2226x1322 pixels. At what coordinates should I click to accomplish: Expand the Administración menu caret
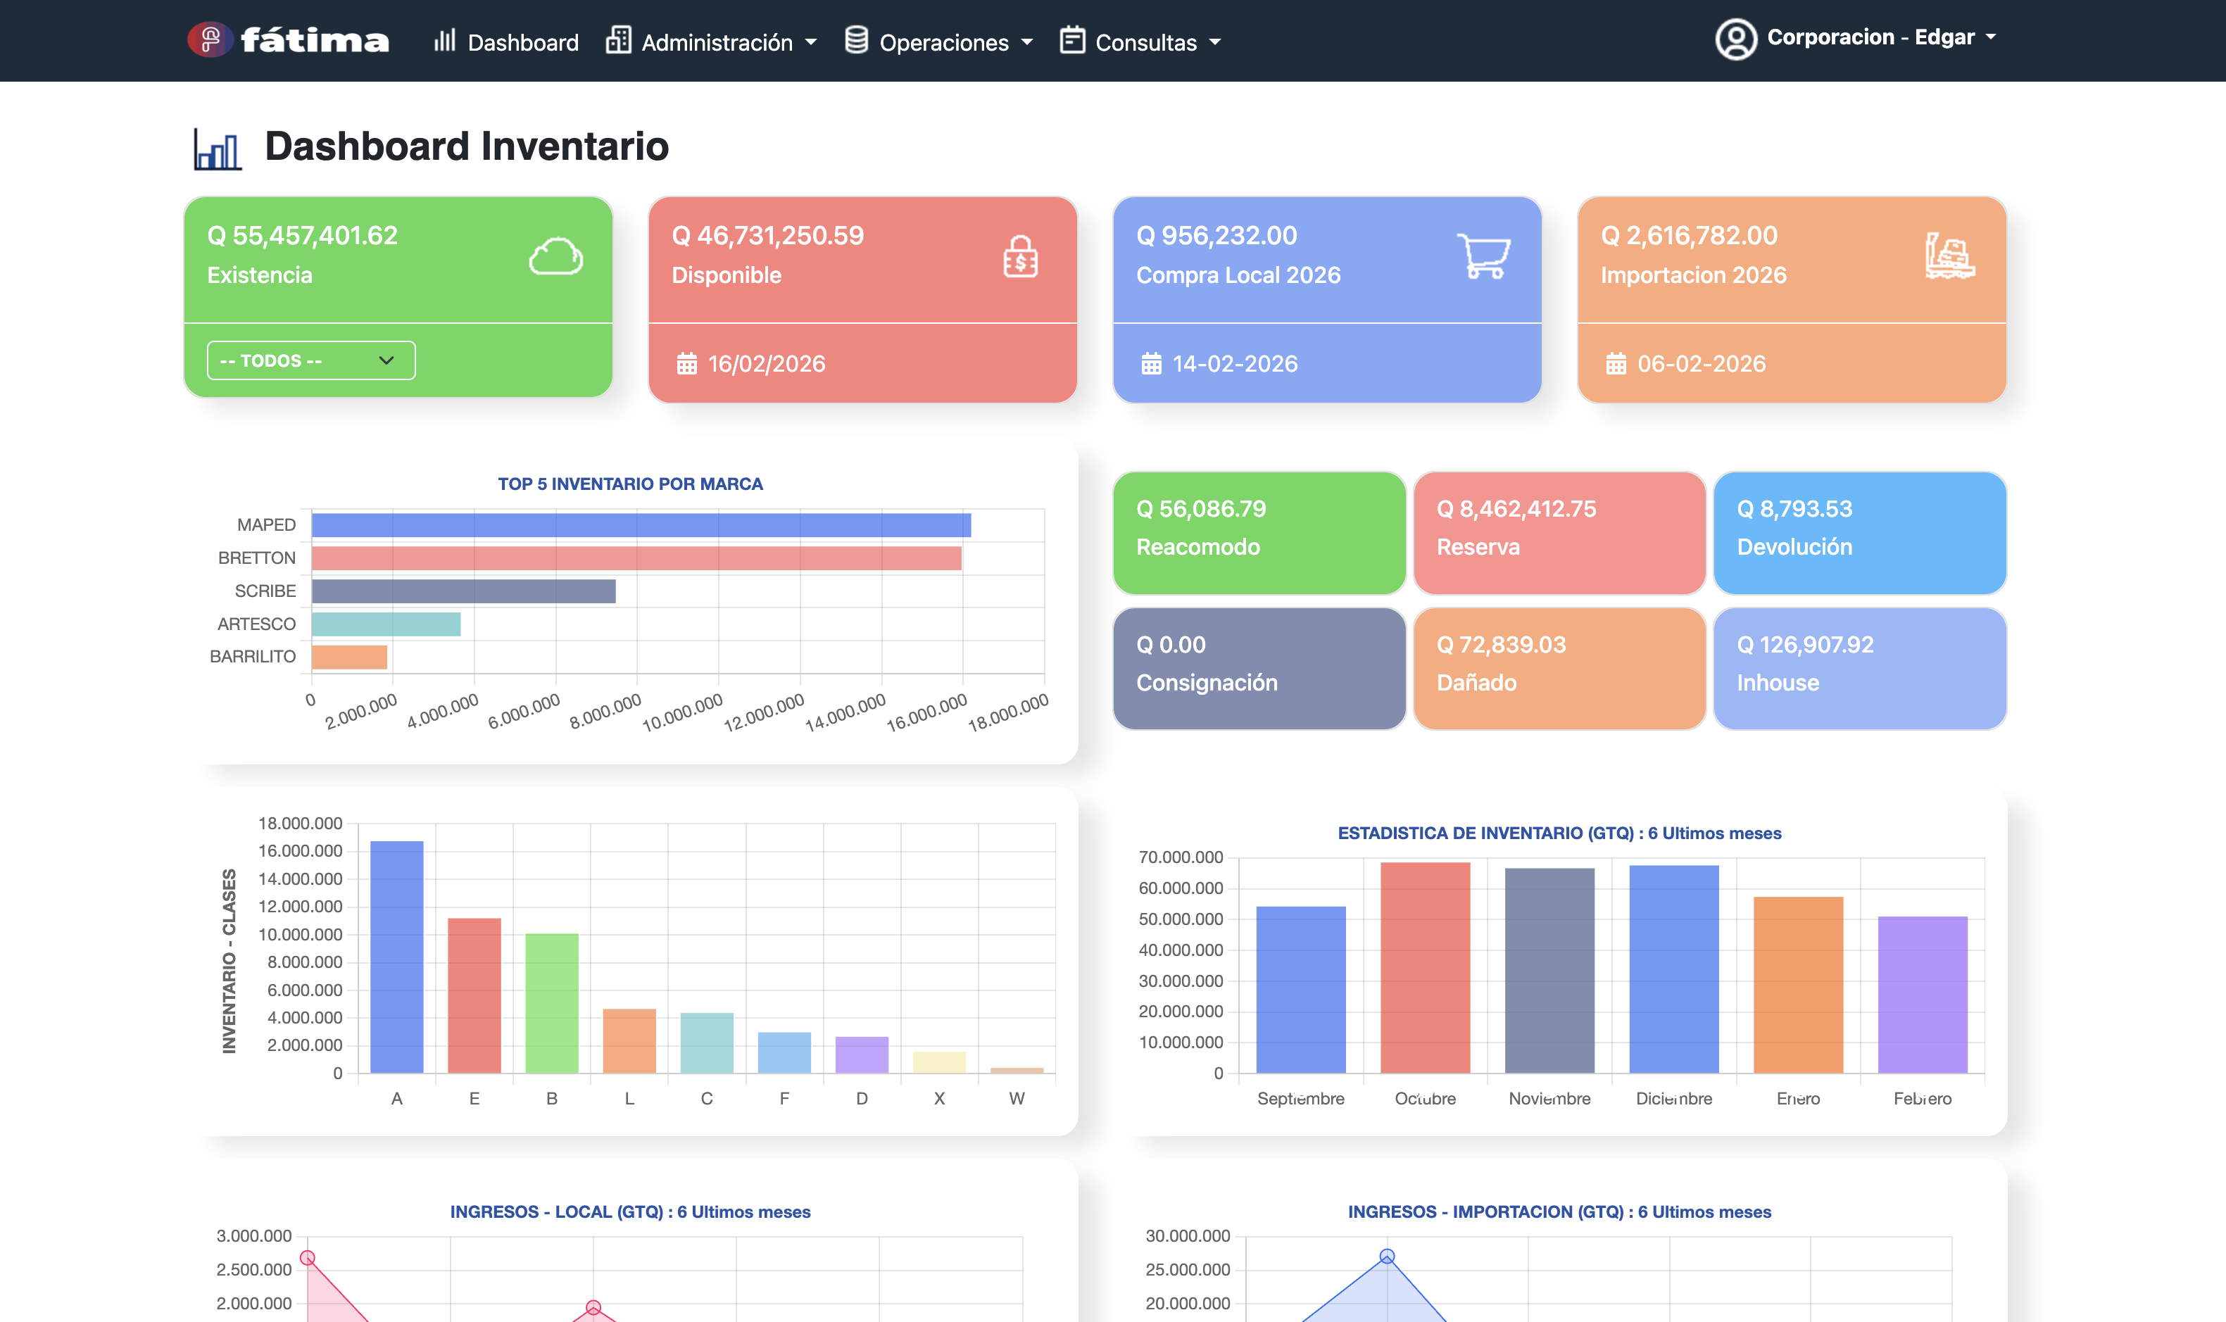[810, 42]
